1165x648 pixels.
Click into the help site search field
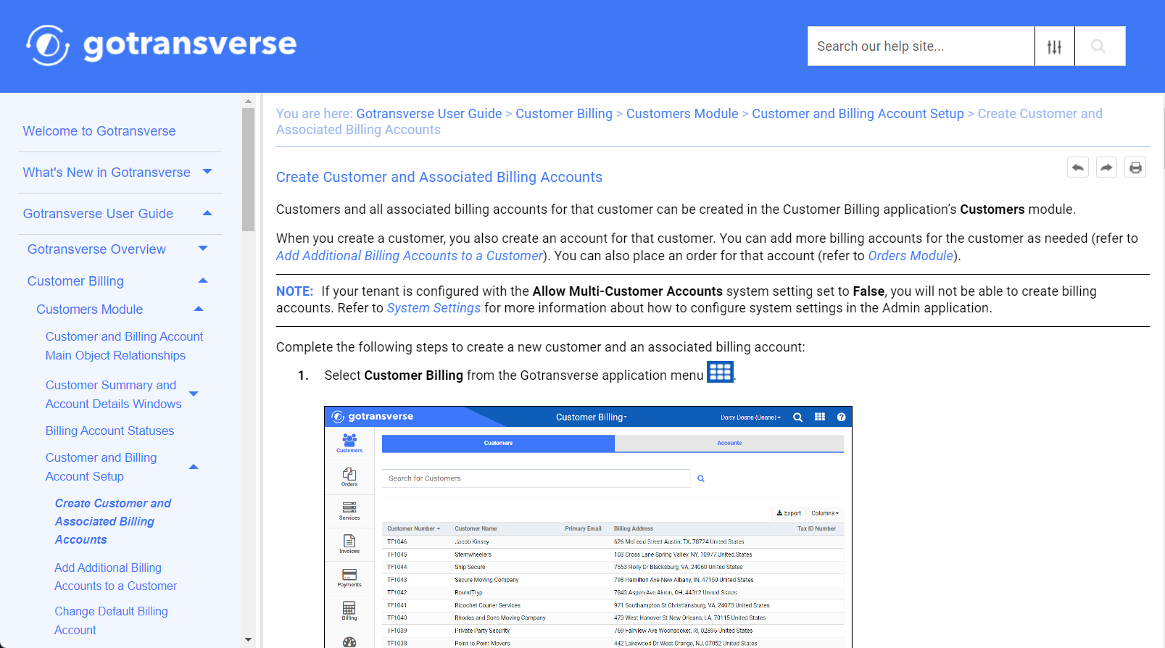pos(921,46)
